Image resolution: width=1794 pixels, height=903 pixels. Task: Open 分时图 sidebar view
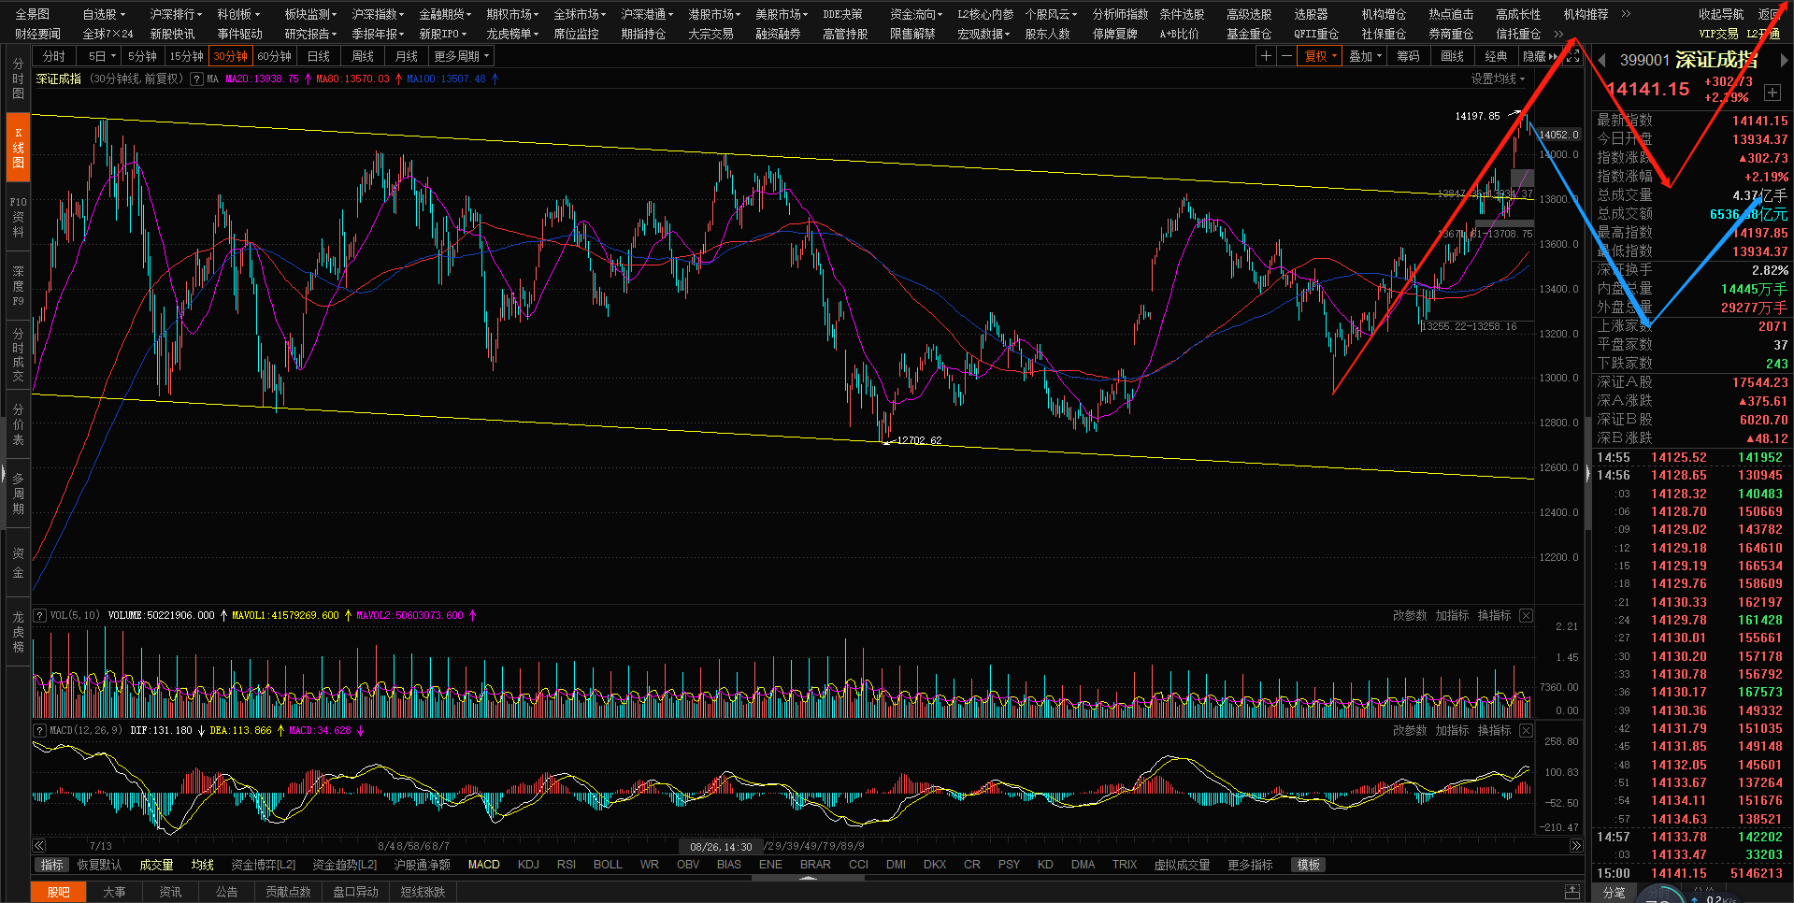pos(18,79)
